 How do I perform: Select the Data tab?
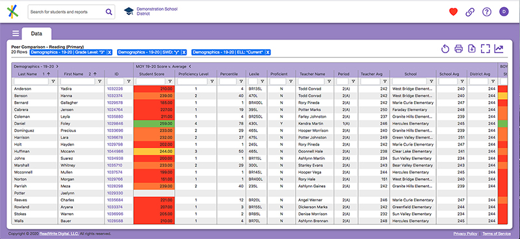(x=36, y=34)
